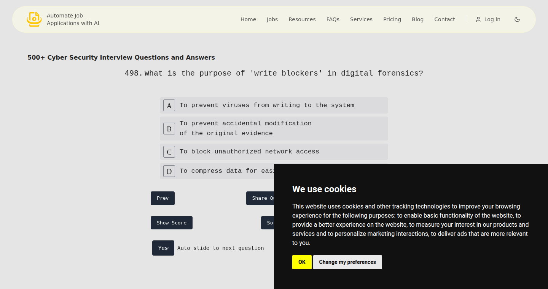Click the yellow site logo icon

pos(34,19)
